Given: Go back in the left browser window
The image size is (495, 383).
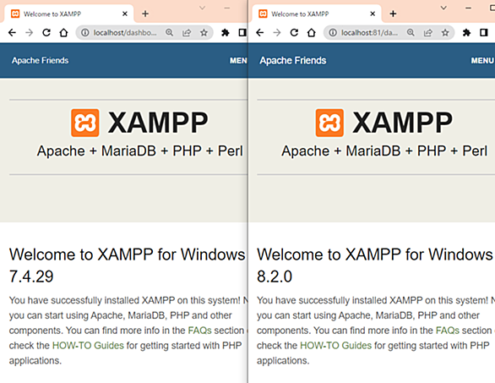Looking at the screenshot, I should point(12,32).
